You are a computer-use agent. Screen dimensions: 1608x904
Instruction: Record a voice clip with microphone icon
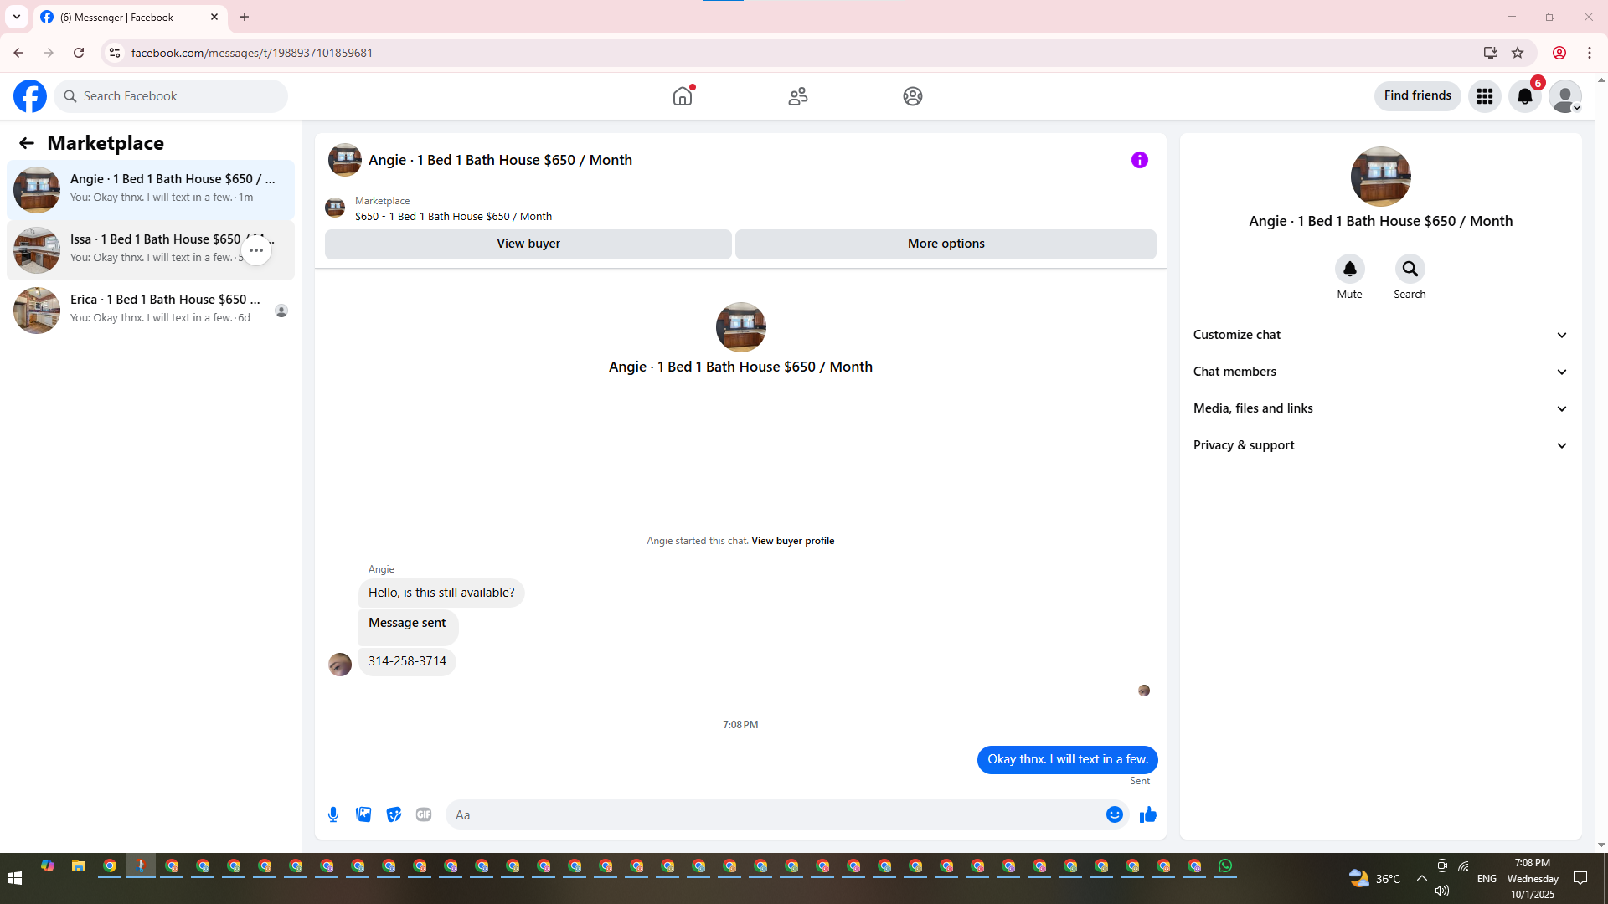[333, 814]
